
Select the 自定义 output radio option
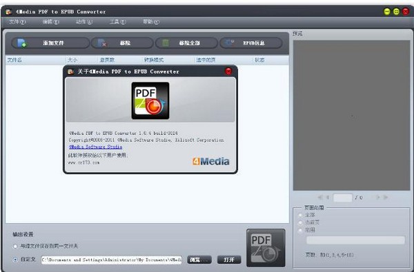click(x=15, y=260)
